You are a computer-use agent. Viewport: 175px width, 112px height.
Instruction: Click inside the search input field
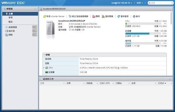(x=161, y=3)
